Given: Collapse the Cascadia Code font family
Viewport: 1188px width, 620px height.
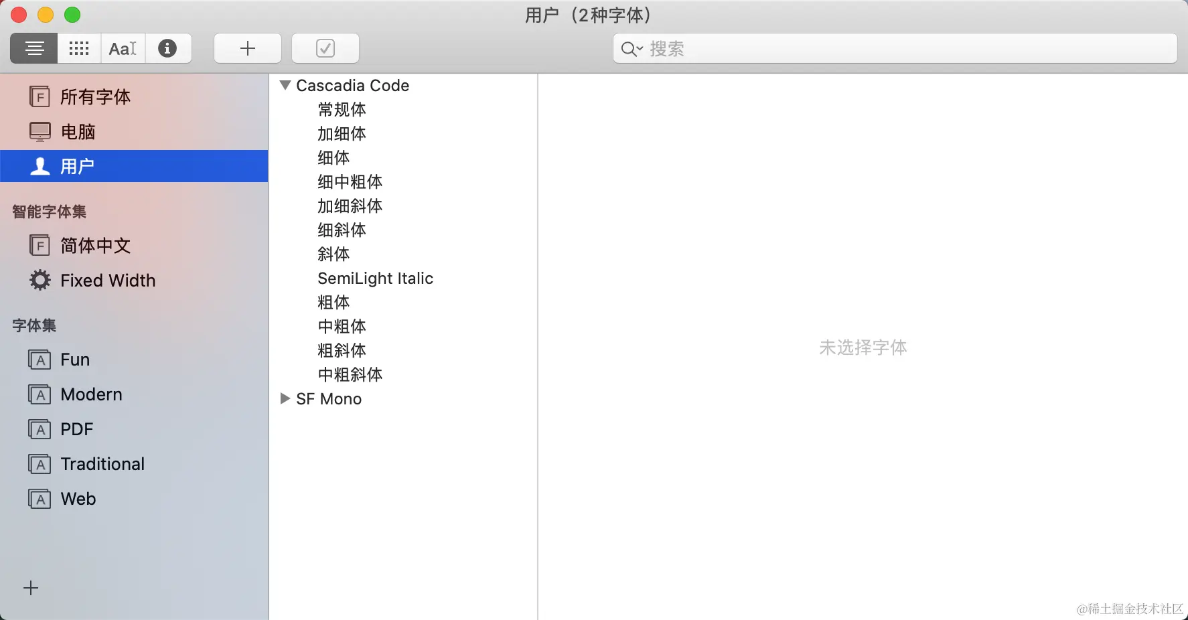Looking at the screenshot, I should click(285, 85).
